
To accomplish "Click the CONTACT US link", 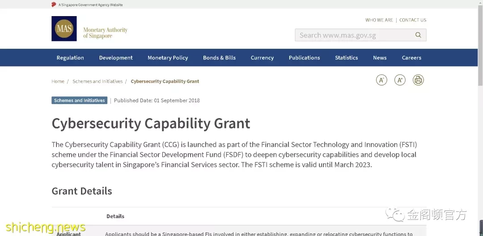I will pos(413,20).
